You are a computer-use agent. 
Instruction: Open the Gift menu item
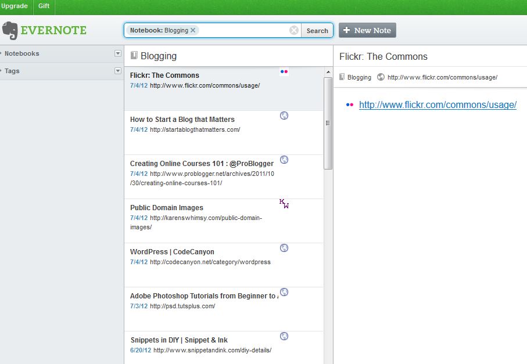[44, 6]
